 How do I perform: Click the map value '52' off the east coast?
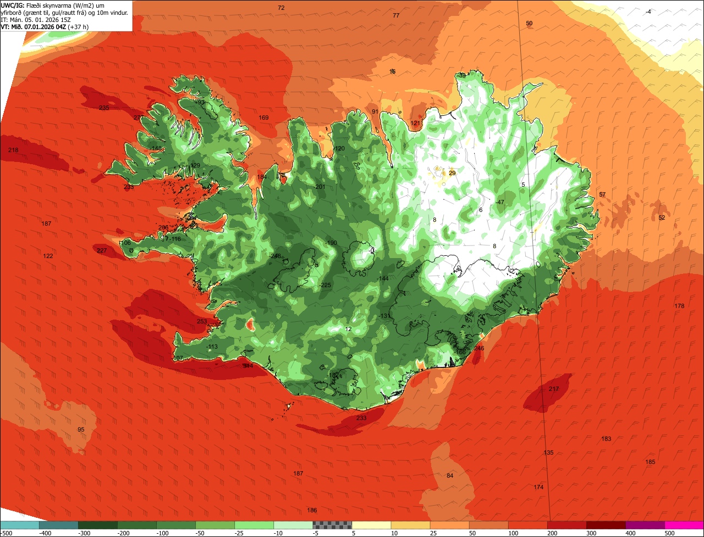pos(662,218)
